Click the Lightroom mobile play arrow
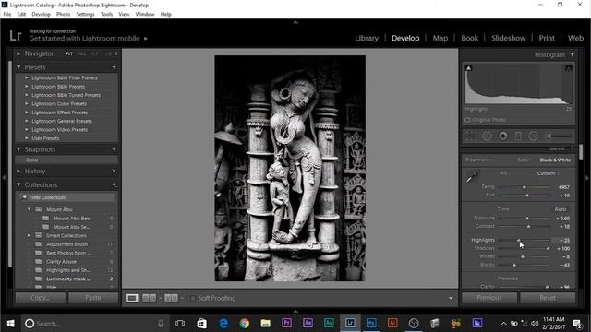Image resolution: width=591 pixels, height=332 pixels. pyautogui.click(x=146, y=39)
